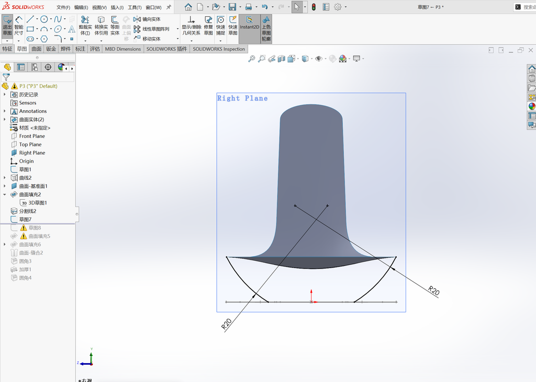Open dropdown under Exit Sketch button
Screen dimensions: 536x382
[7, 41]
